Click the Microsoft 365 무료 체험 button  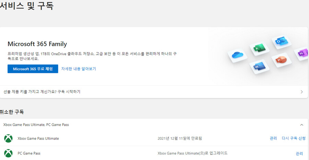click(33, 69)
